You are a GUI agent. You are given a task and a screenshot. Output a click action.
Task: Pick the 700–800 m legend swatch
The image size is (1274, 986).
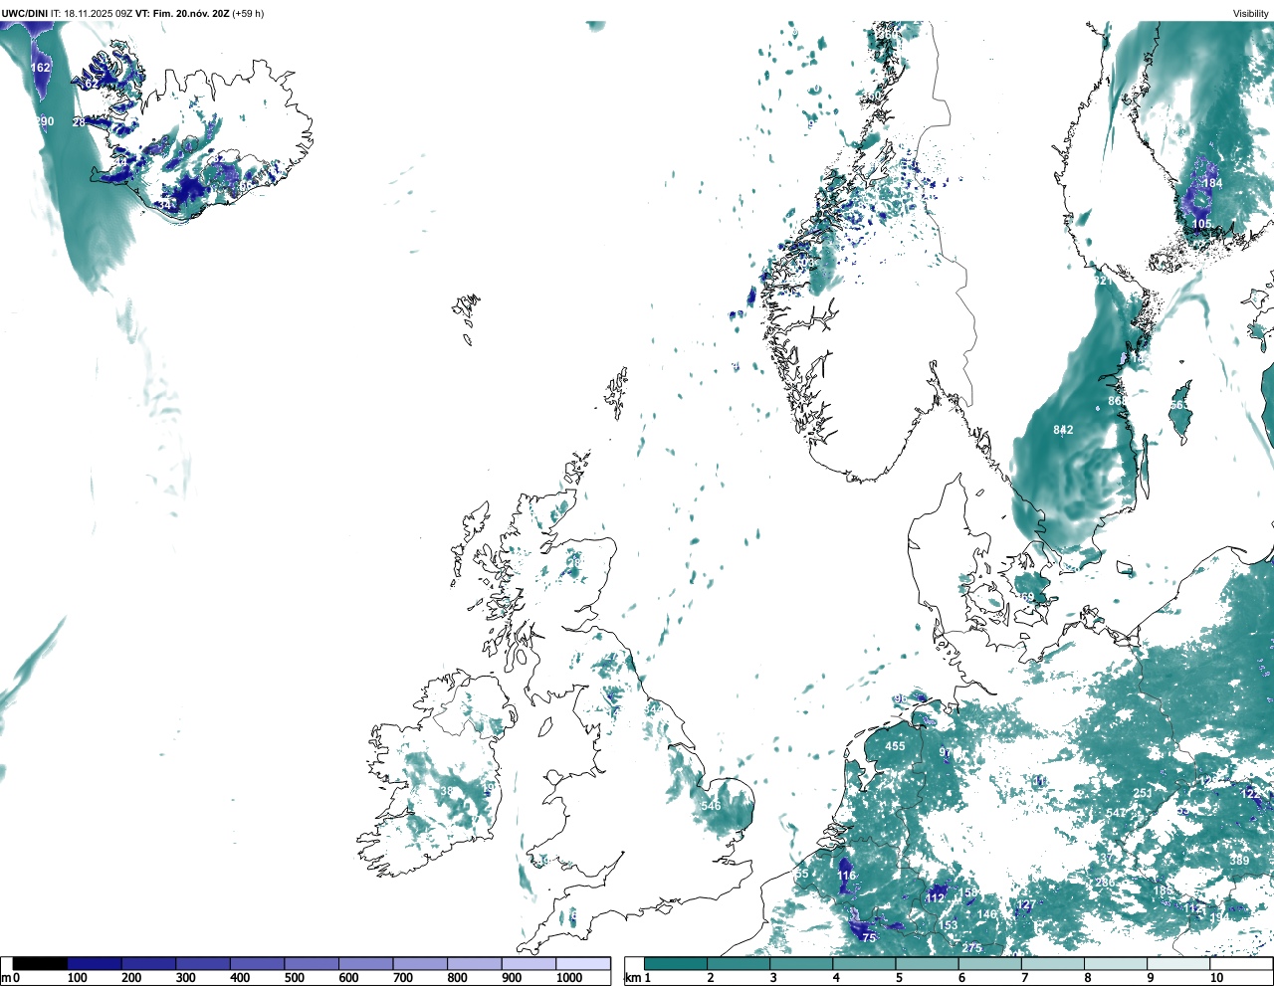click(x=420, y=964)
